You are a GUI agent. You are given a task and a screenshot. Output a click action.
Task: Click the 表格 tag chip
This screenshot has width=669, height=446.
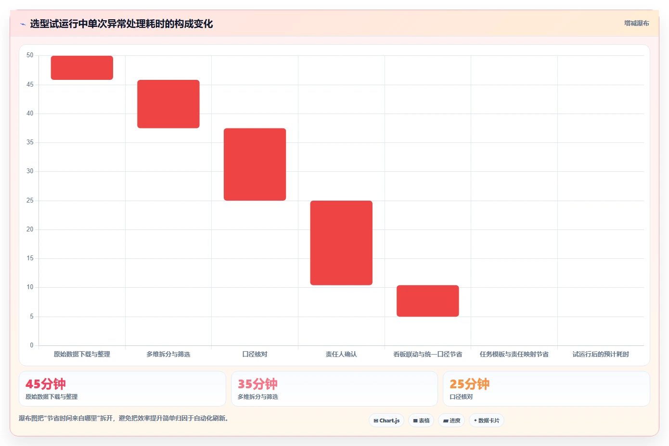click(x=421, y=421)
